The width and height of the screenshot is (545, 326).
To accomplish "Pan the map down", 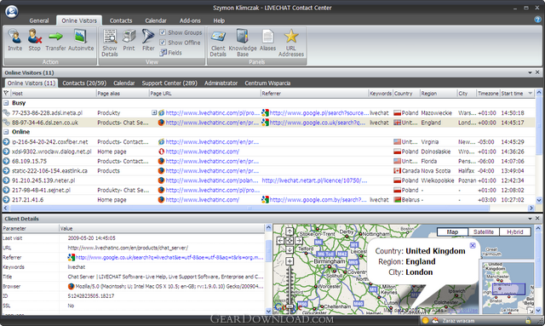I will pos(290,249).
